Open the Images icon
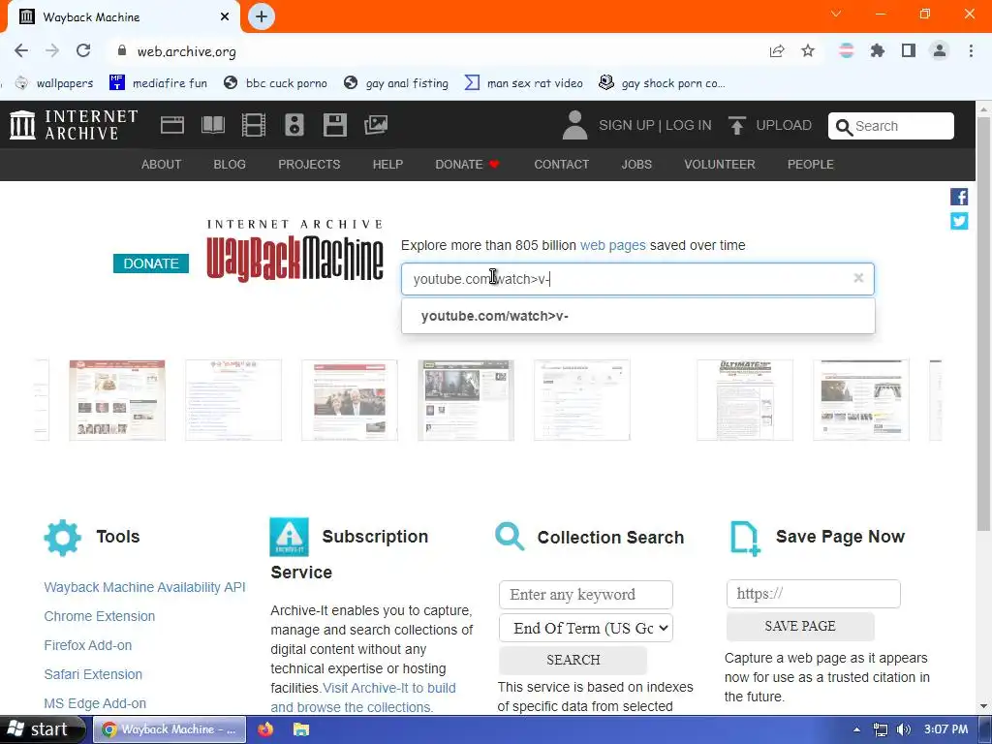Viewport: 992px width, 744px height. tap(376, 125)
